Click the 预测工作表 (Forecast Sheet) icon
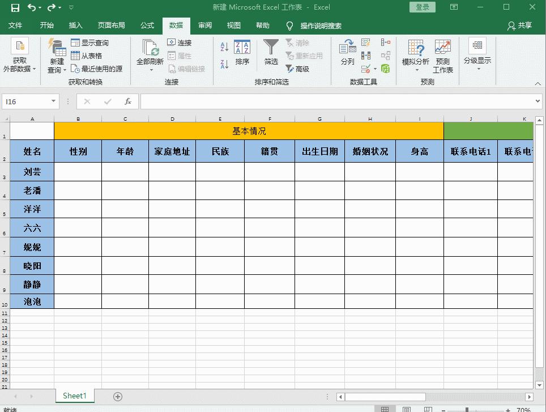The image size is (546, 412). pyautogui.click(x=443, y=54)
